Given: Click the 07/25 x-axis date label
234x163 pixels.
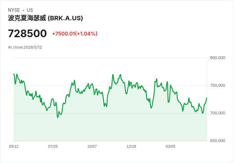Looking at the screenshot, I should point(53,146).
